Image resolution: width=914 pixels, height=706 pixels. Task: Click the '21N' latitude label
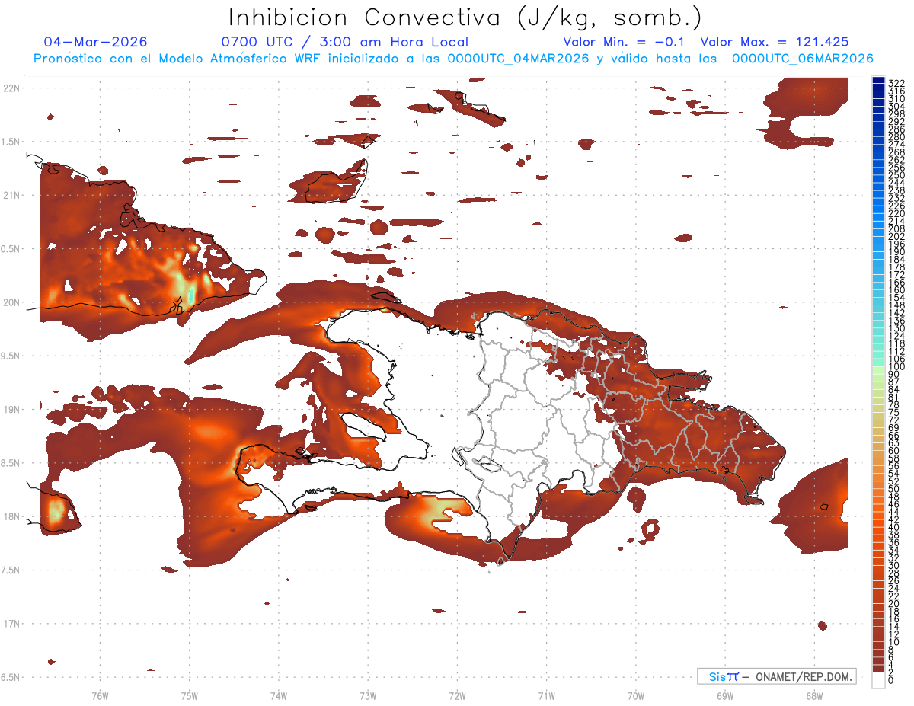point(10,195)
